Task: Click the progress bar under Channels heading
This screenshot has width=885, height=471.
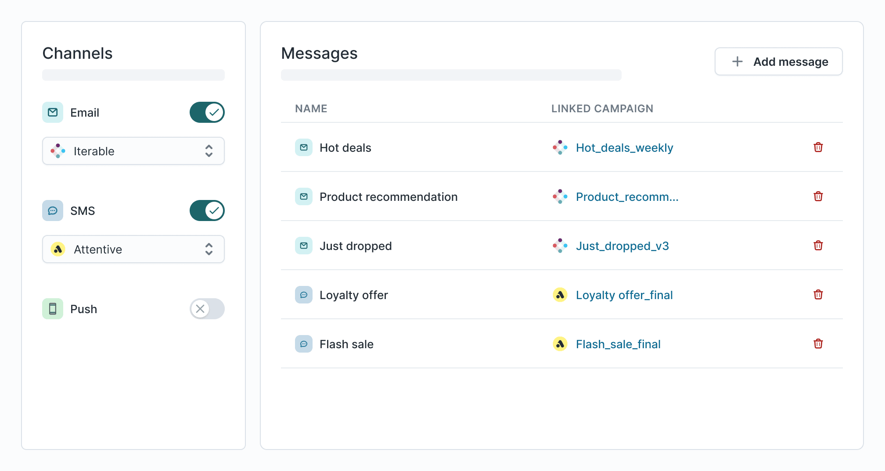Action: click(x=133, y=75)
